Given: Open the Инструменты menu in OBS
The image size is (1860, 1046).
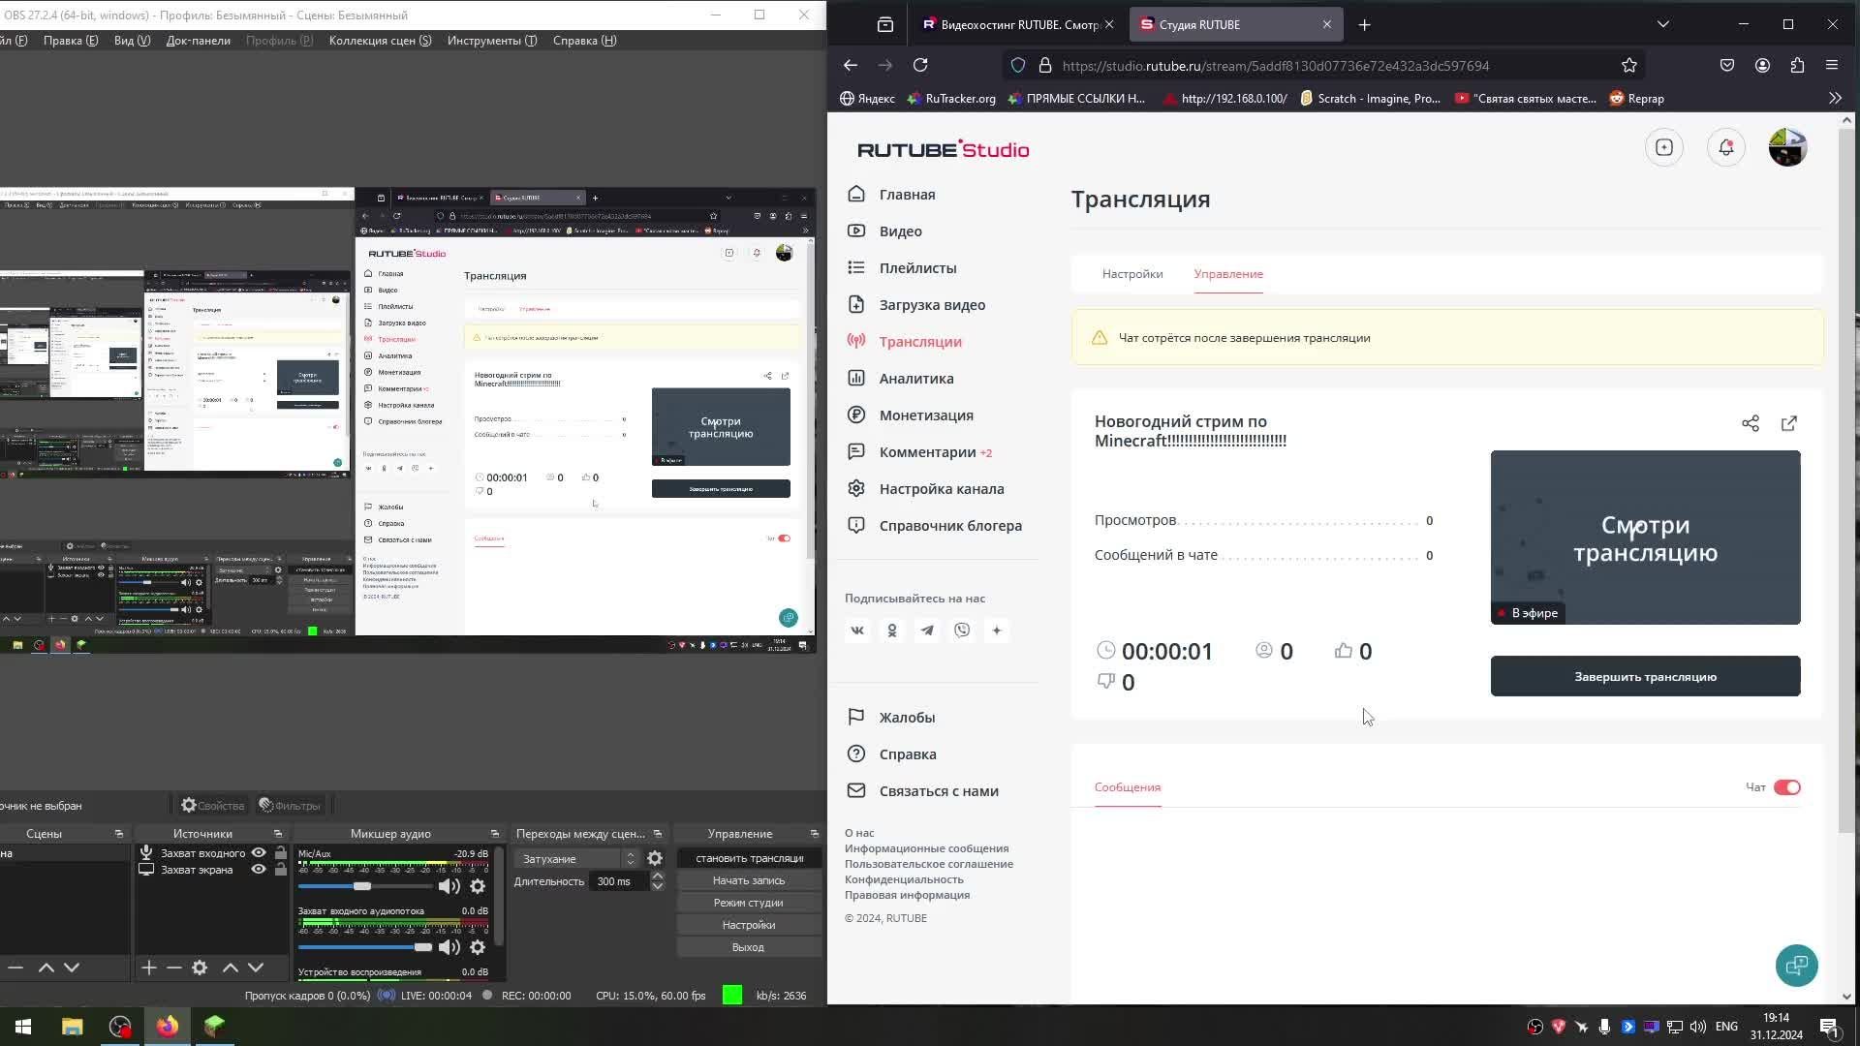Looking at the screenshot, I should (x=491, y=40).
